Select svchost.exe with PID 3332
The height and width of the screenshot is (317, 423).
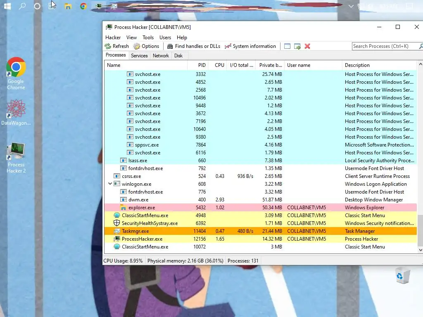coord(261,74)
